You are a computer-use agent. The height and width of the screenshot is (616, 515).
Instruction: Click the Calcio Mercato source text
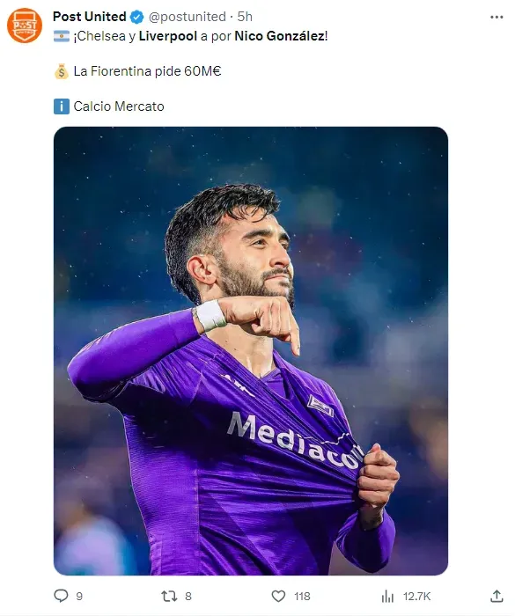pyautogui.click(x=119, y=106)
